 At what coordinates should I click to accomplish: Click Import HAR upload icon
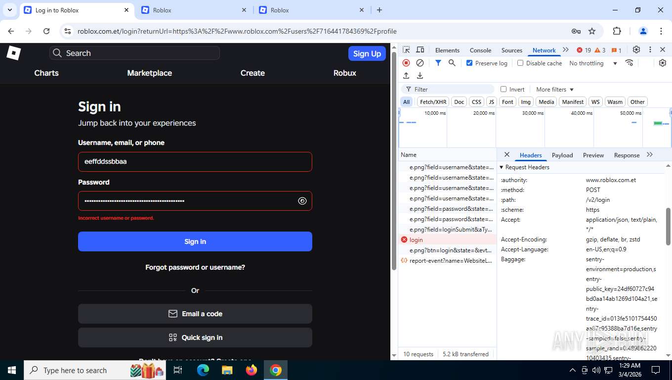(406, 76)
